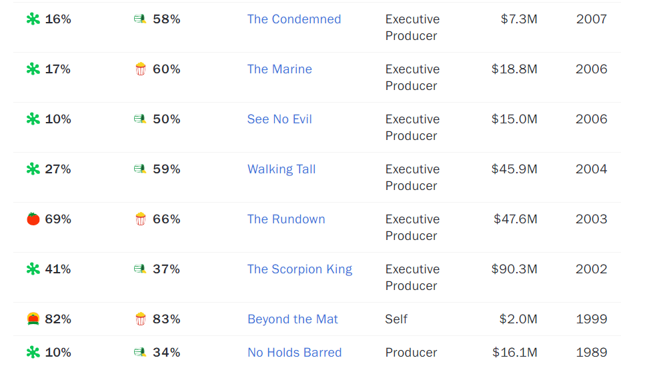Open The Marine movie page

click(279, 69)
